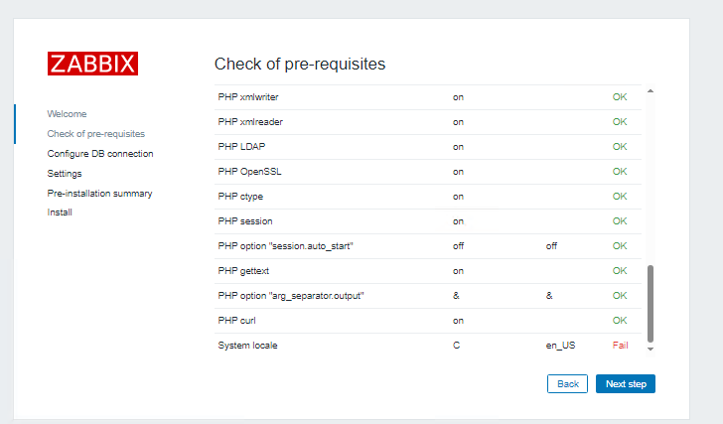Click PHP option "session.auto_start" row
Viewport: 723px width, 424px height.
(x=286, y=245)
